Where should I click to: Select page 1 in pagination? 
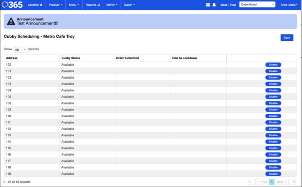click(272, 182)
